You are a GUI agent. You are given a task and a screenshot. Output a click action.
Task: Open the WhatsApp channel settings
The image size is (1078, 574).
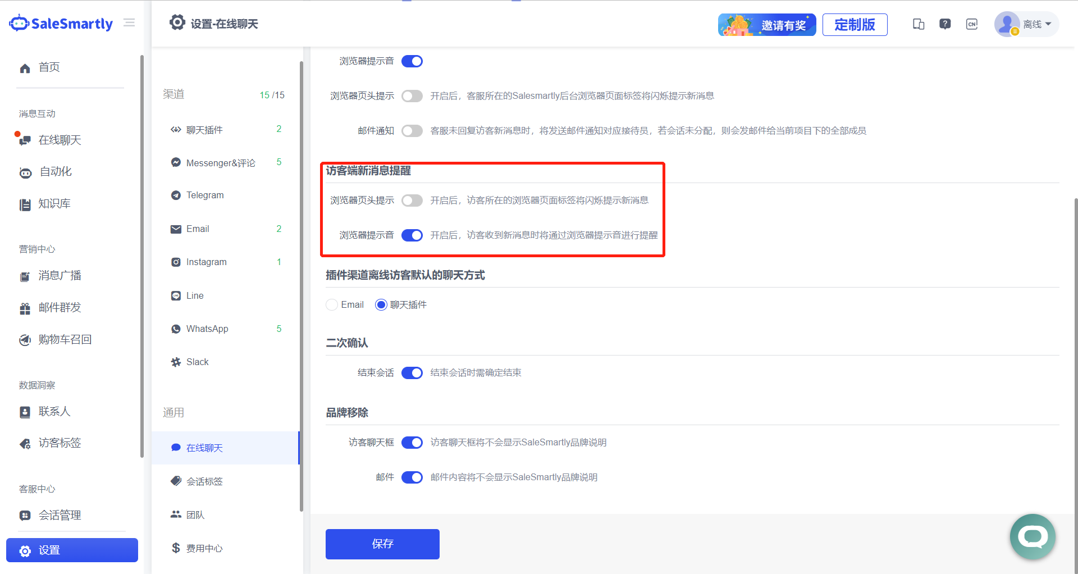point(207,329)
